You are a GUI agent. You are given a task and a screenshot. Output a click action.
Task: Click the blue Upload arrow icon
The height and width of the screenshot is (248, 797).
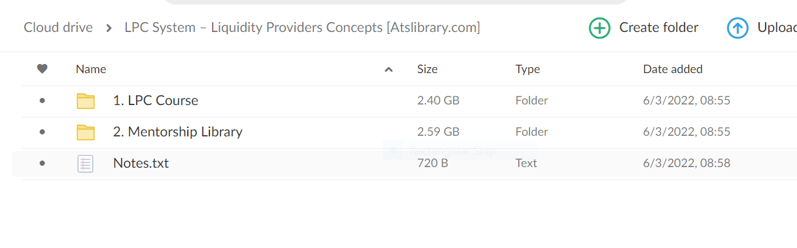pos(737,28)
